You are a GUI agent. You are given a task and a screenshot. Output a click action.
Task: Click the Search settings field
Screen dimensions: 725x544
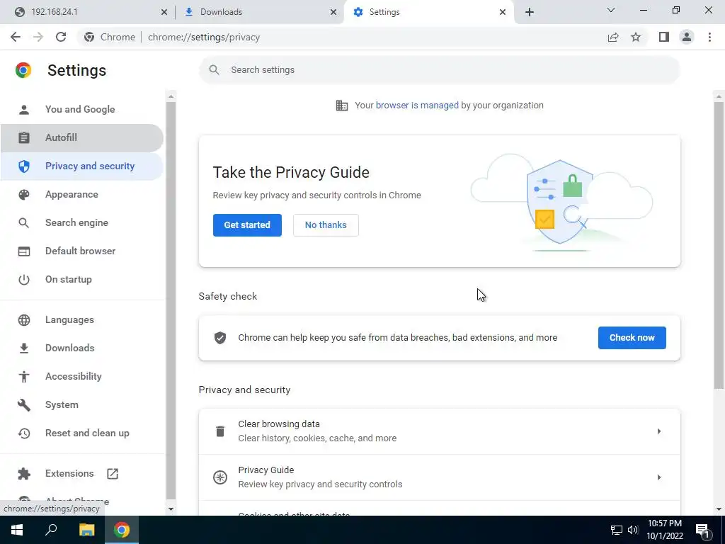pos(439,70)
